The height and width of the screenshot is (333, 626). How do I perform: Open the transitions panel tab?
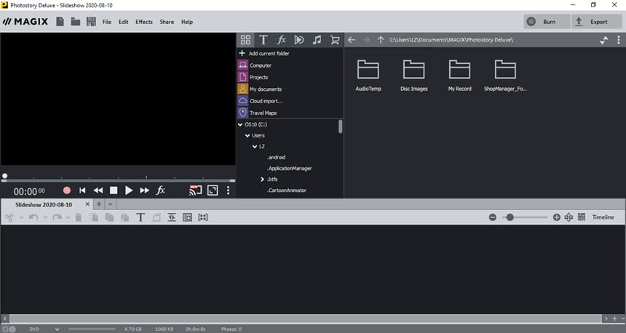click(x=299, y=40)
